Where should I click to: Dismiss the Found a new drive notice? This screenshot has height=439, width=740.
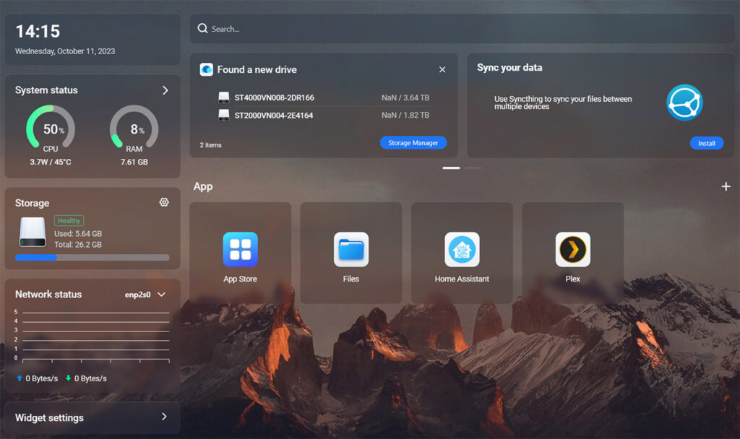[x=442, y=70]
